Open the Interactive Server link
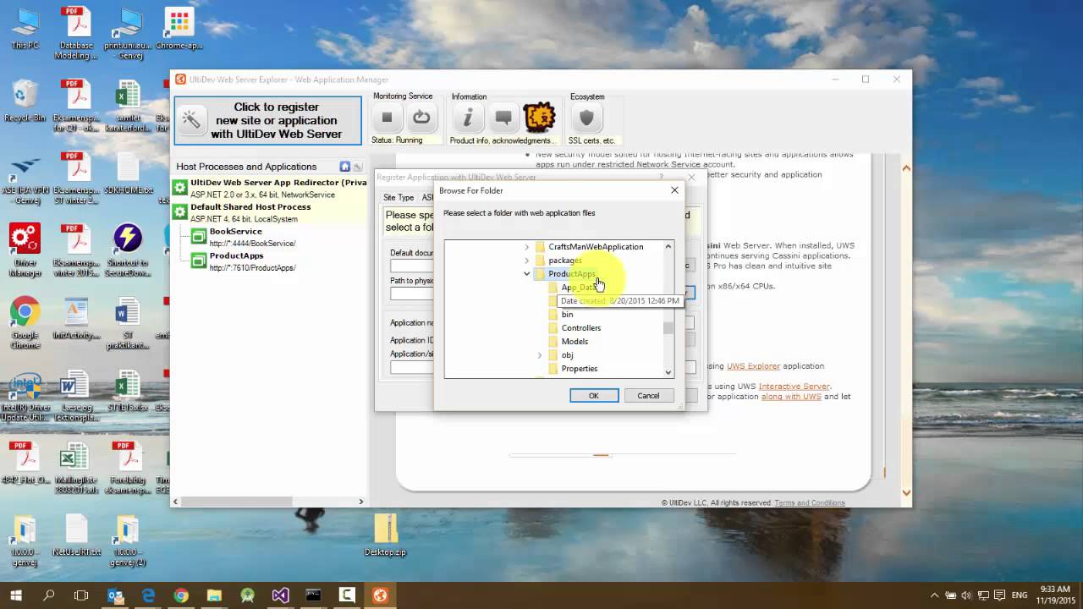This screenshot has height=609, width=1083. [794, 387]
